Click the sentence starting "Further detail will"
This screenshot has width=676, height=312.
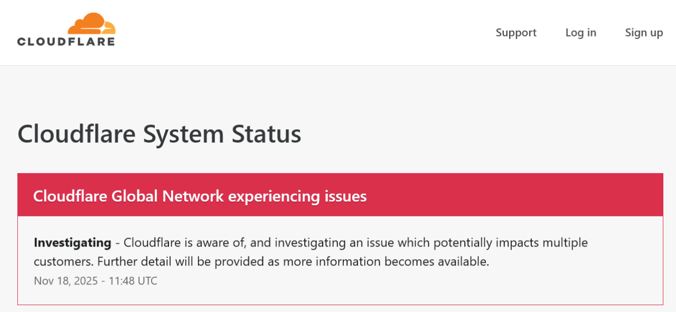pyautogui.click(x=293, y=261)
